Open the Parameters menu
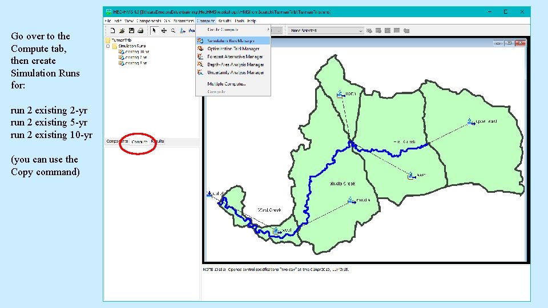 point(183,21)
